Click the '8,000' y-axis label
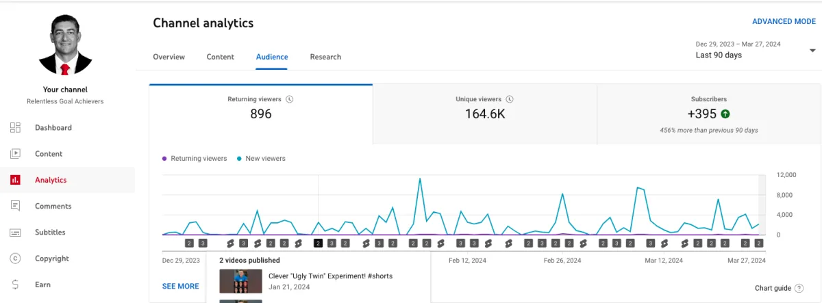 pyautogui.click(x=784, y=195)
